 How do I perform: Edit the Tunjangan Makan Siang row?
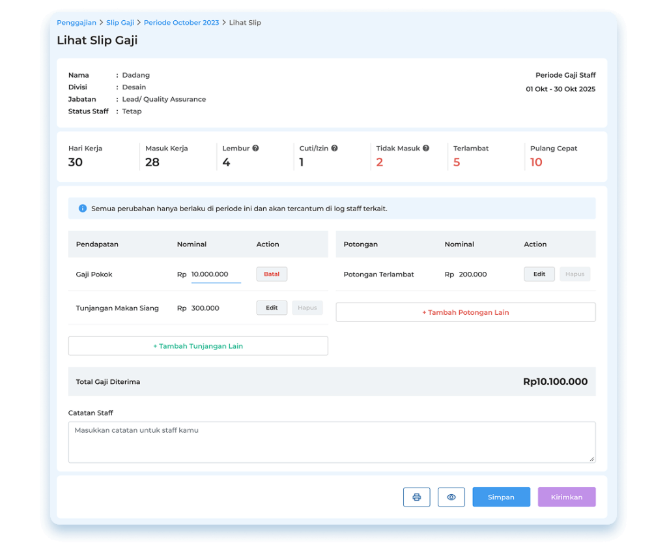coord(272,308)
